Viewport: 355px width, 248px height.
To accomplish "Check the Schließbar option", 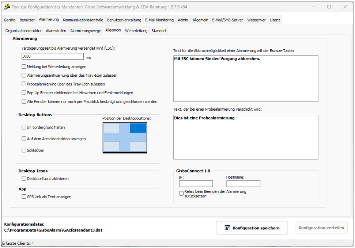I will (x=24, y=150).
